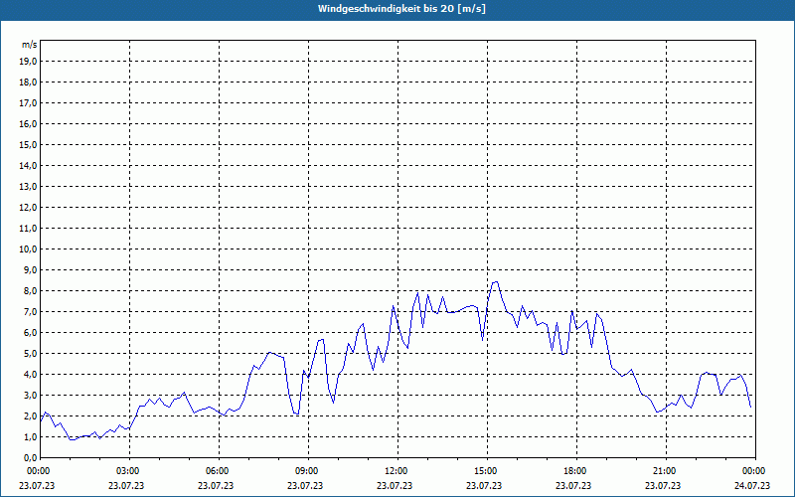Select the 23.07.23 date beneath 06:00
Screen dimensions: 795x497
click(216, 485)
